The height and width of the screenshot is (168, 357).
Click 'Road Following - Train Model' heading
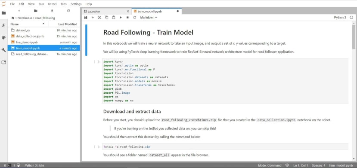148,33
